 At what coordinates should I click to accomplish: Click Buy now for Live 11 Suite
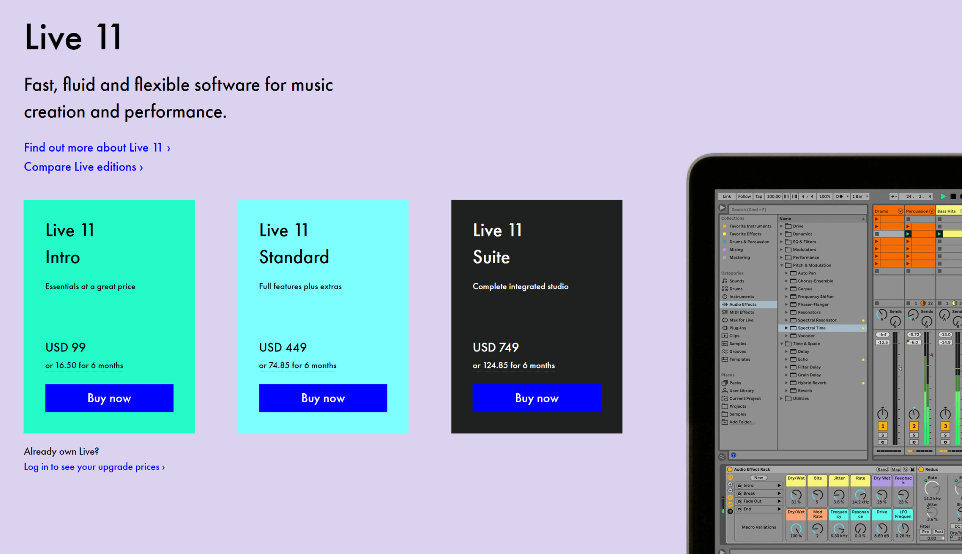point(536,398)
